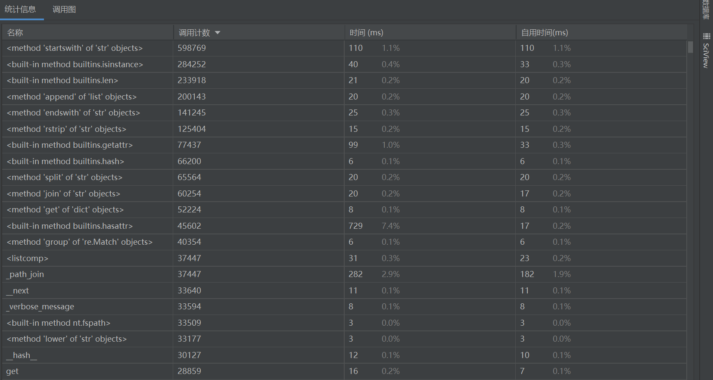Viewport: 713px width, 380px height.
Task: Click the call count 598769 cell
Action: pos(192,48)
